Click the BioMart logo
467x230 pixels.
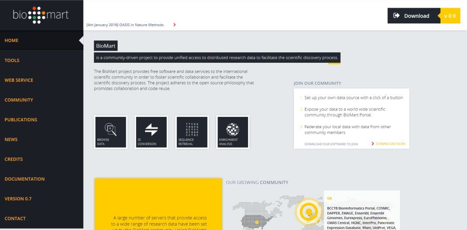tap(41, 15)
